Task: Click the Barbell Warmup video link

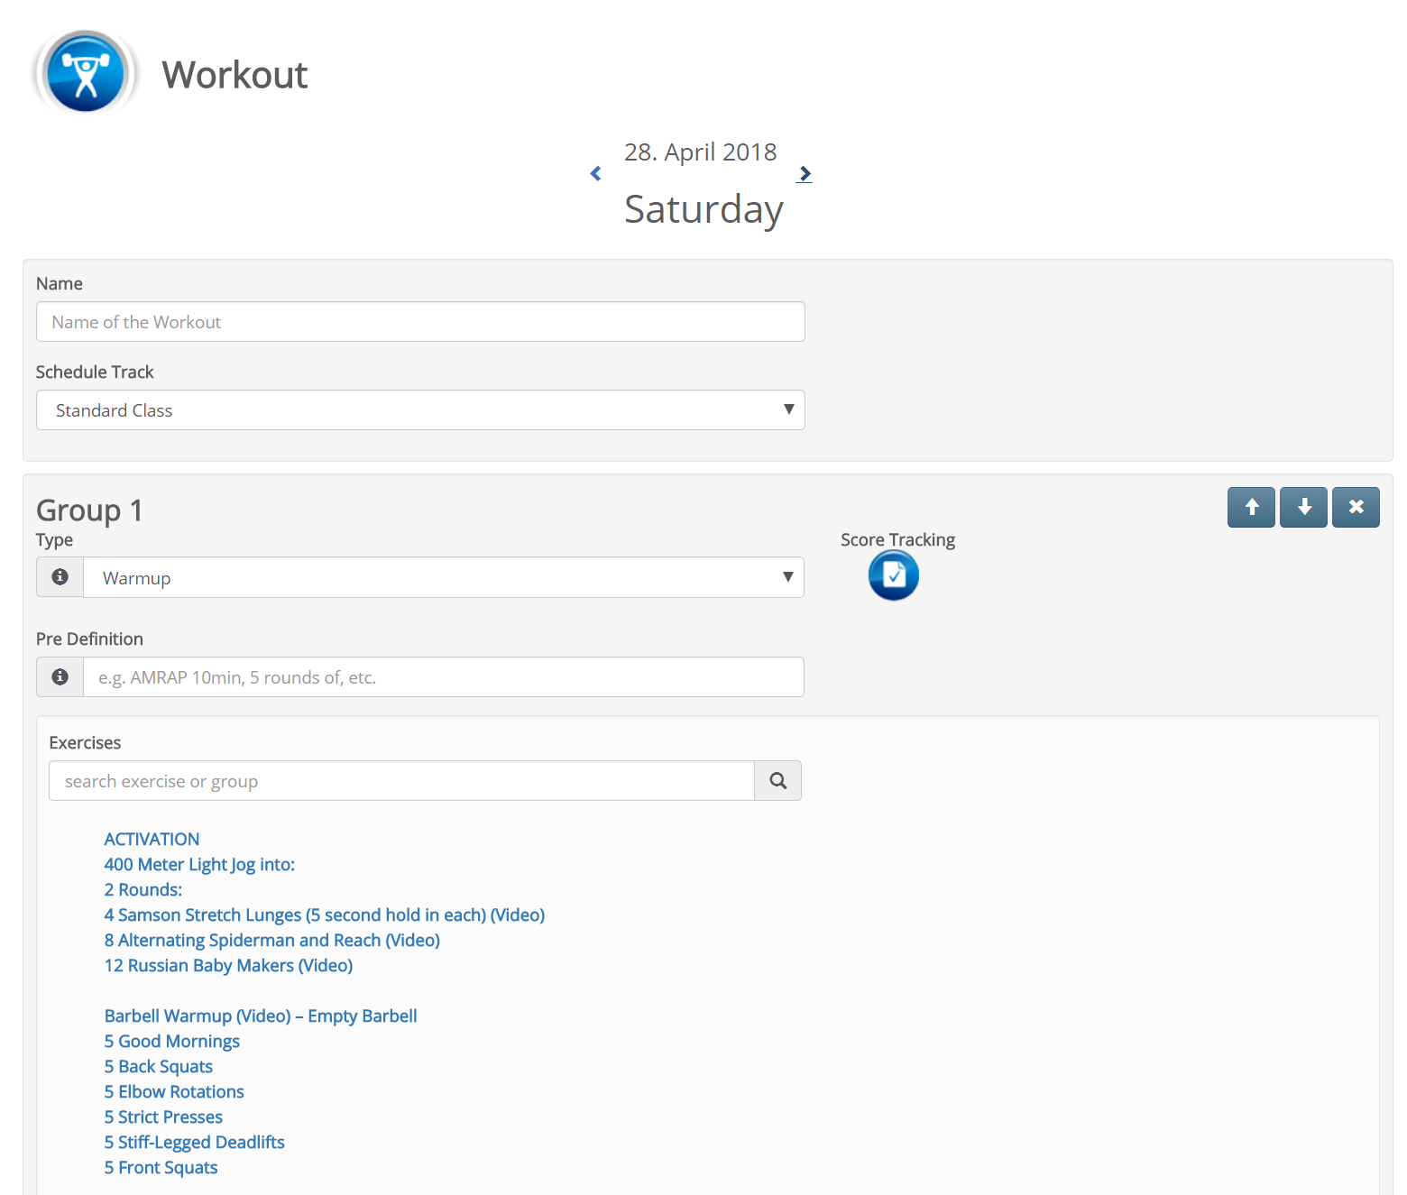Action: tap(260, 1016)
